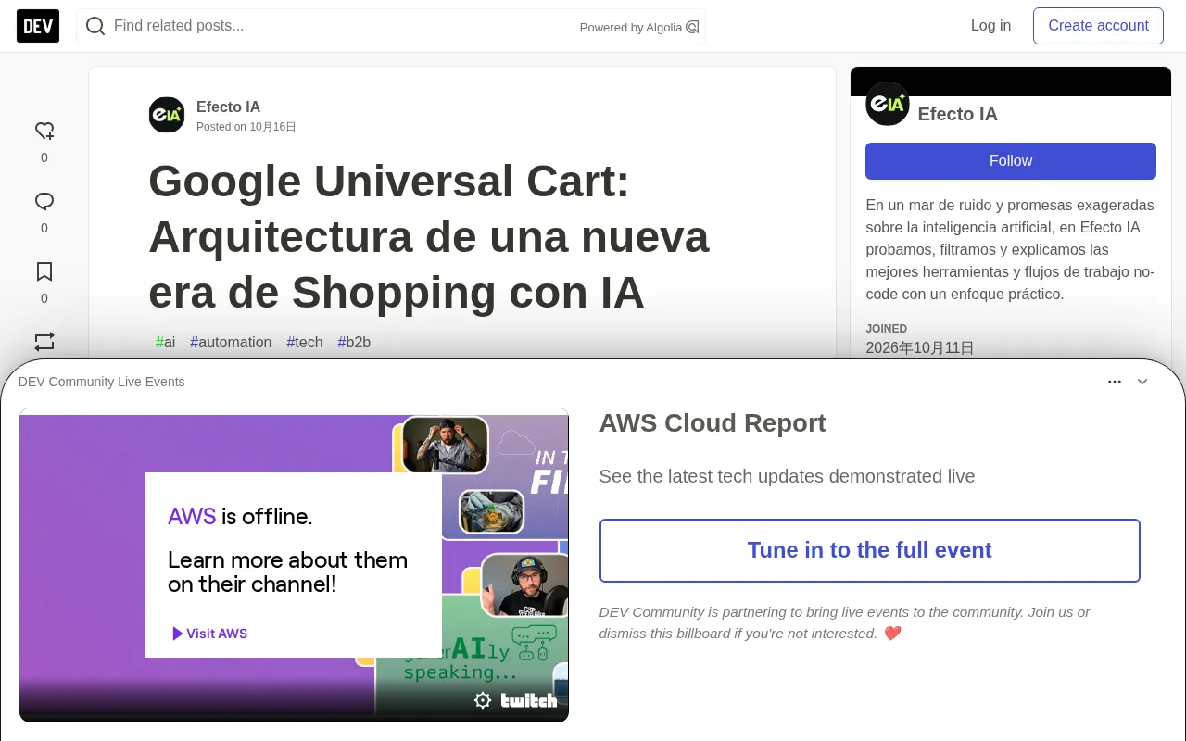Open Twitch player settings gear

pos(483,700)
